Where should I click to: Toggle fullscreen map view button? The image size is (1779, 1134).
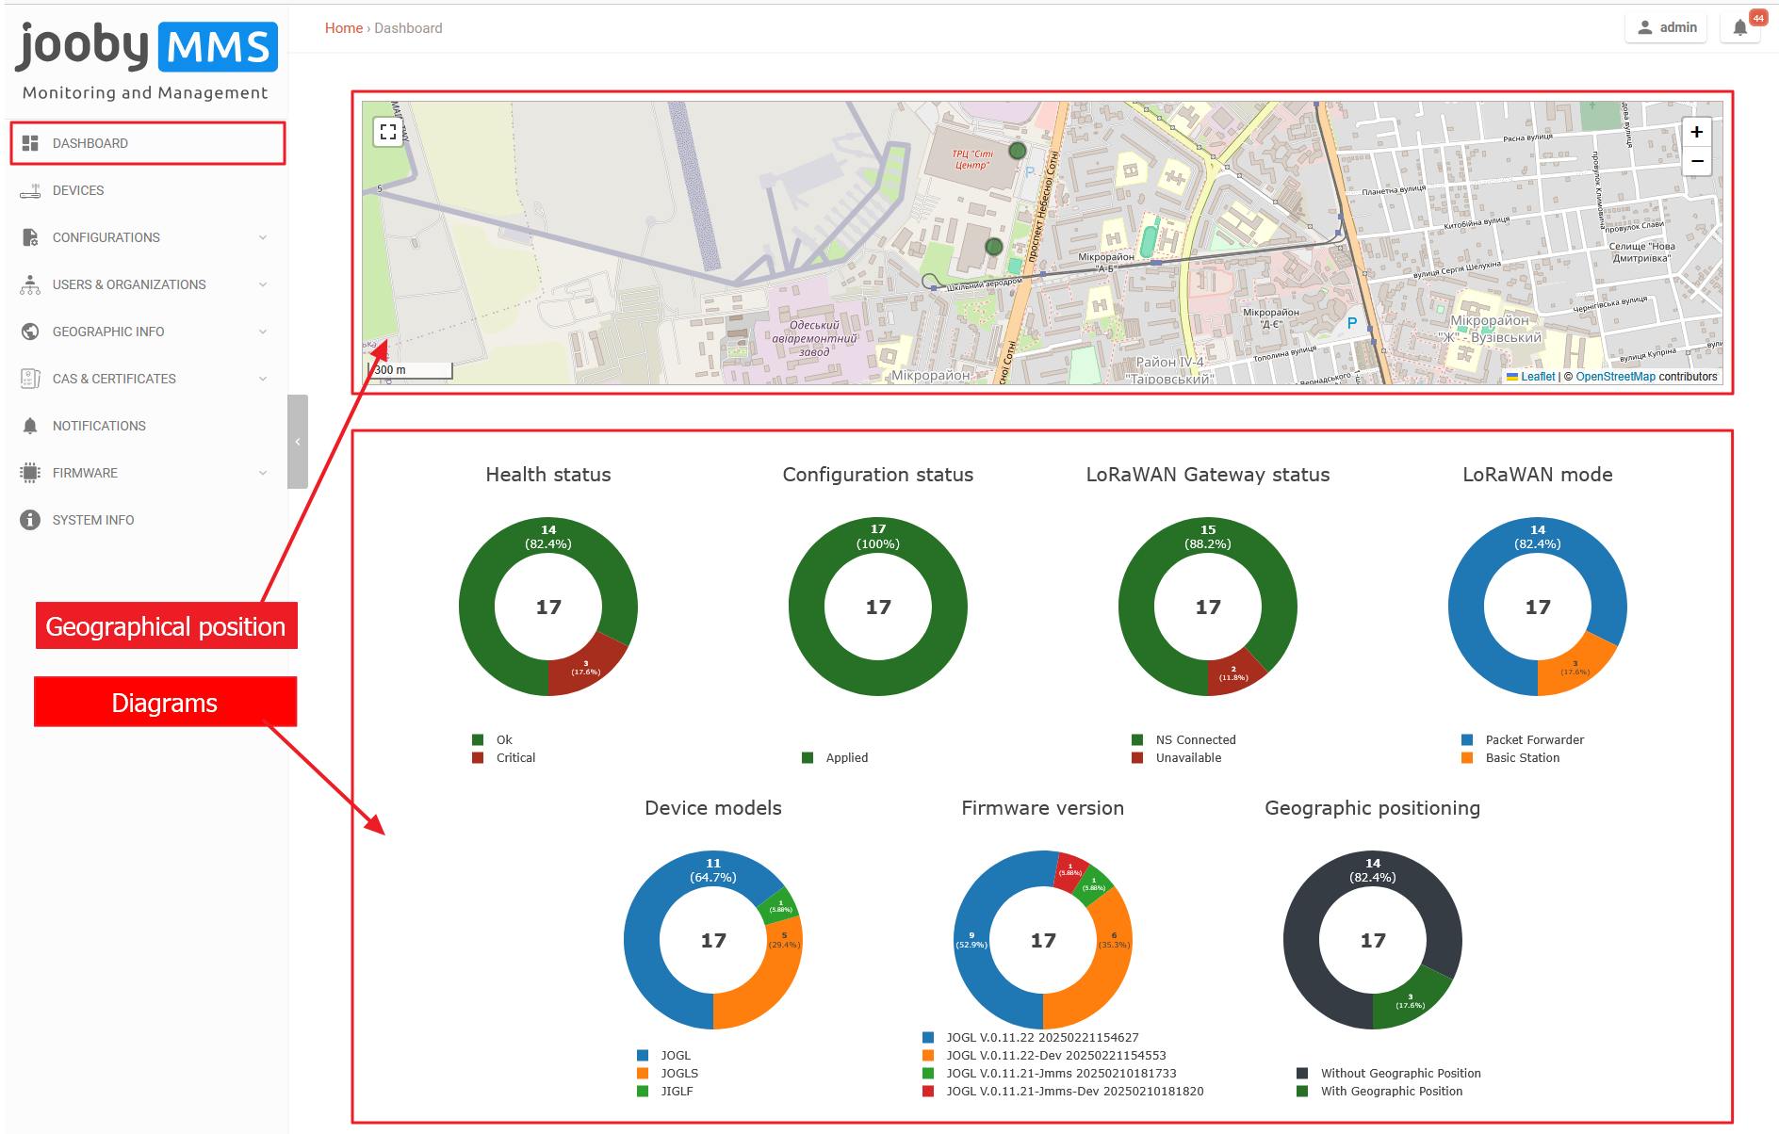tap(388, 132)
